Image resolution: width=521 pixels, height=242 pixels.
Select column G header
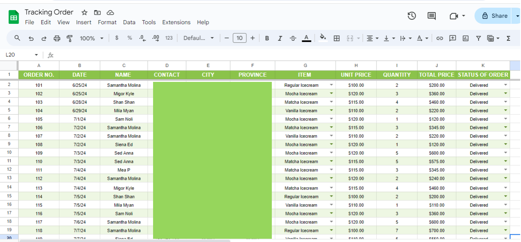(305, 65)
